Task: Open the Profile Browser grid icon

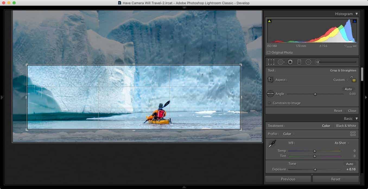Action: (x=353, y=133)
